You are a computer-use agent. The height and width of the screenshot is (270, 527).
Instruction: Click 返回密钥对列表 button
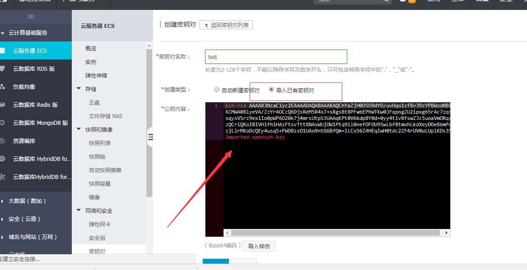(x=226, y=24)
